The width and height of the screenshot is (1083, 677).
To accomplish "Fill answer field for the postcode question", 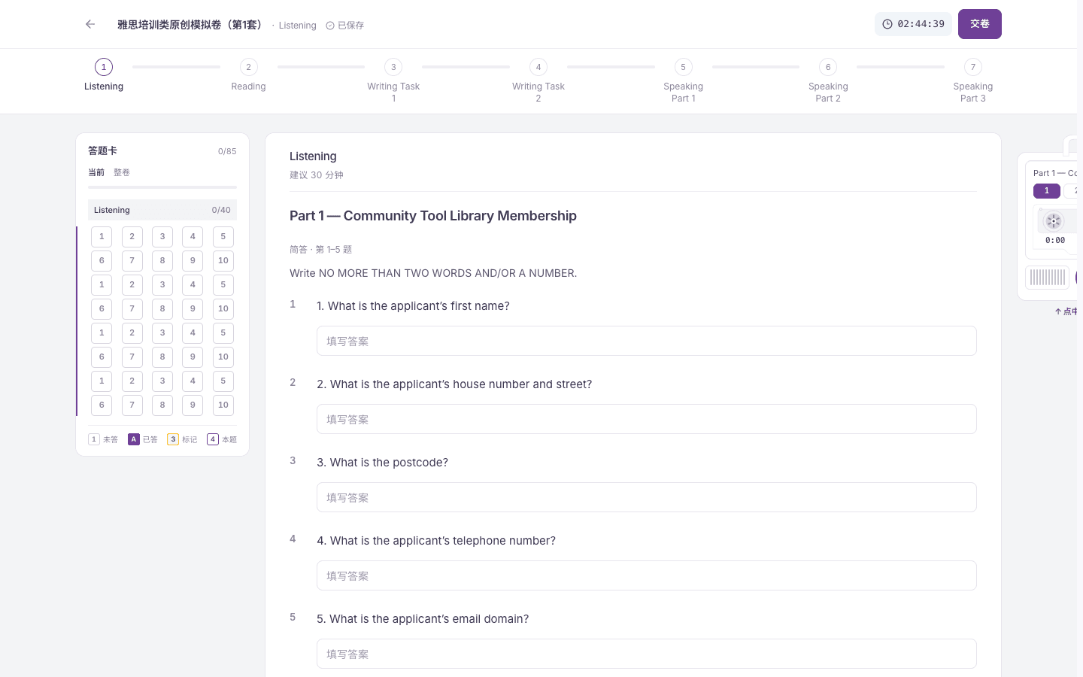I will pos(647,497).
